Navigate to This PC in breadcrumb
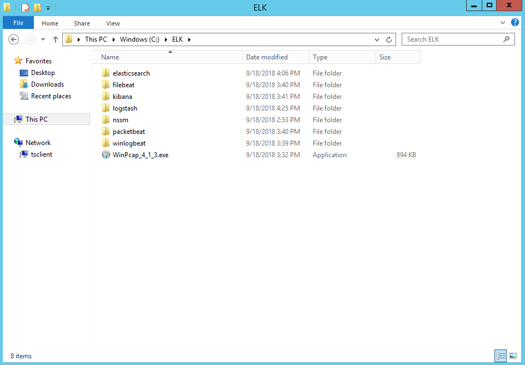Screen dimensions: 525x365 pyautogui.click(x=96, y=39)
